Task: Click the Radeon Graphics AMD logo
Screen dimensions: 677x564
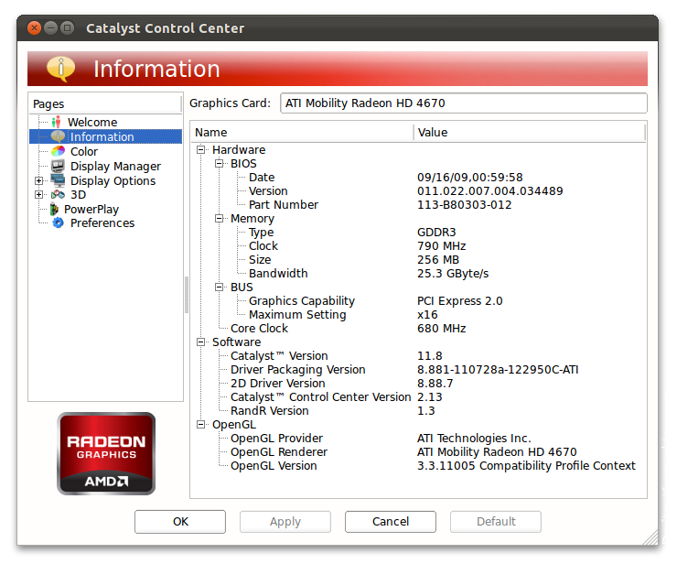Action: [106, 453]
